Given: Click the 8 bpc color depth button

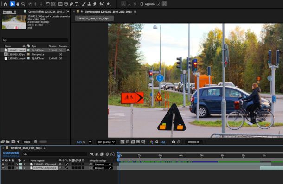Looking at the screenshot, I should click(27, 142).
